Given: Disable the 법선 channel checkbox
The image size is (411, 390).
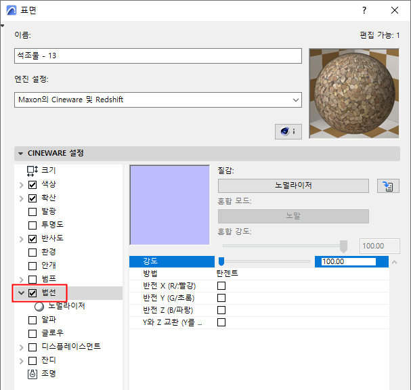Looking at the screenshot, I should [33, 293].
